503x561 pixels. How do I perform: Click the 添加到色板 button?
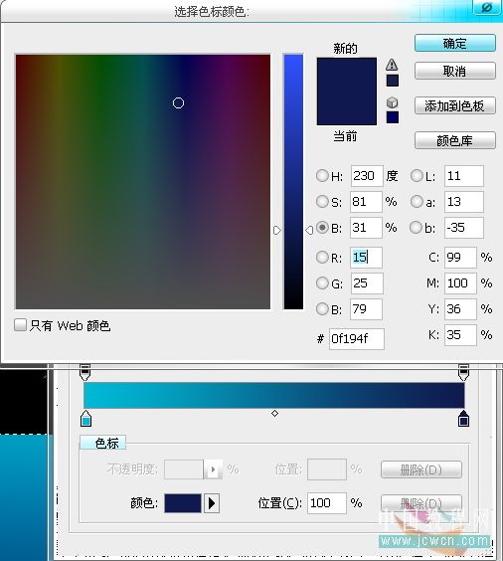455,105
